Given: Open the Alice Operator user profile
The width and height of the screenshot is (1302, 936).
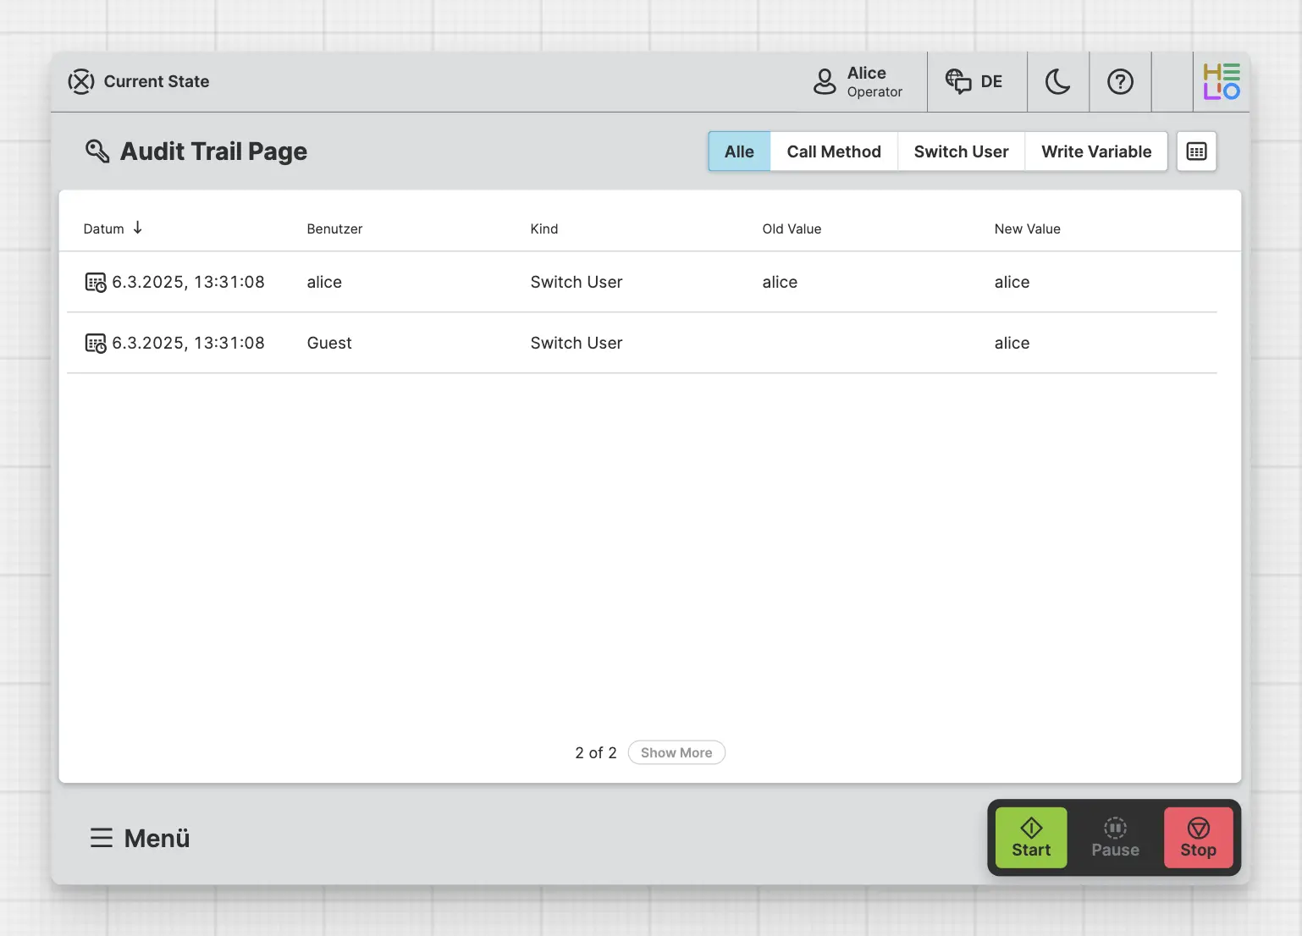Looking at the screenshot, I should (x=858, y=82).
